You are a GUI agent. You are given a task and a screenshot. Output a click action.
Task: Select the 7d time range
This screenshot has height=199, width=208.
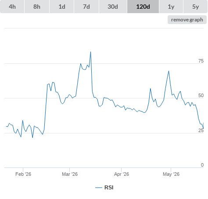pos(86,7)
